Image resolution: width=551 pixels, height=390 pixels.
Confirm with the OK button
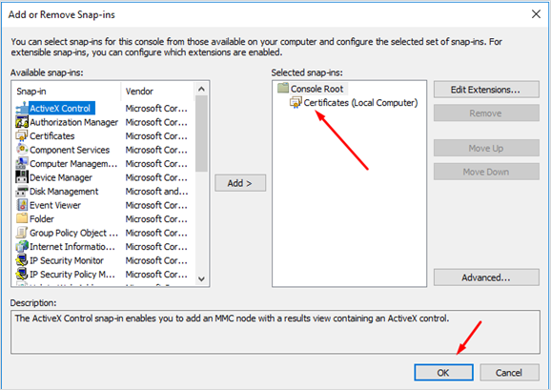443,373
